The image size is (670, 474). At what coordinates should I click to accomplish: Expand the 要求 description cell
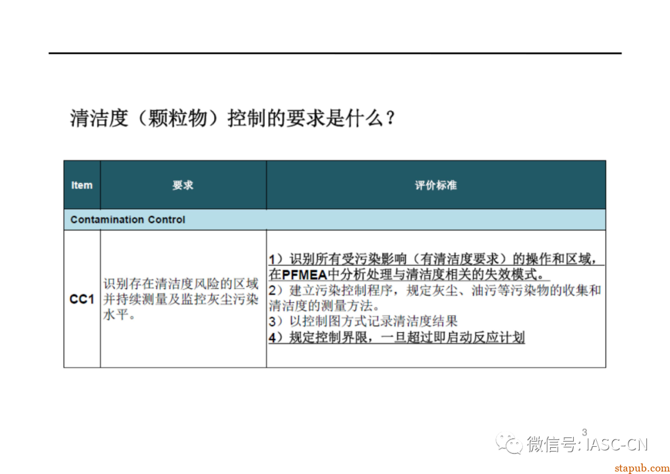point(184,300)
